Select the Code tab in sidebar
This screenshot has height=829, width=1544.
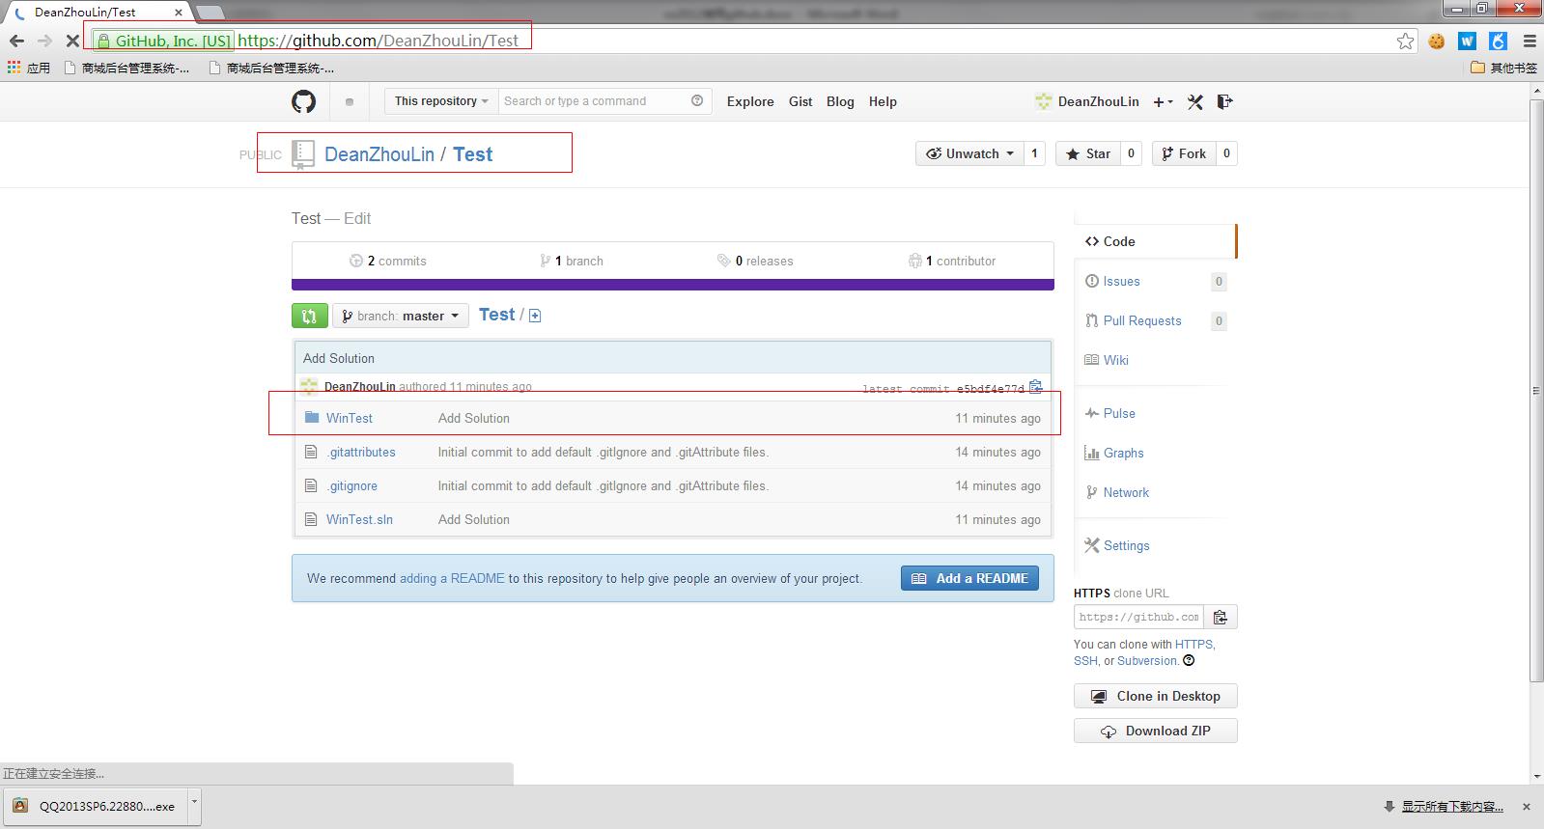(1155, 241)
